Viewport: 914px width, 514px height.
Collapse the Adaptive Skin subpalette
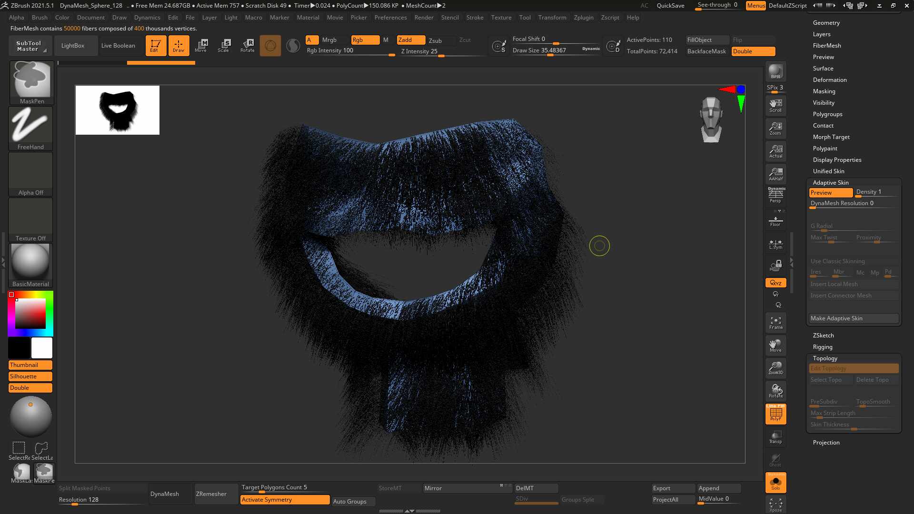(x=830, y=183)
